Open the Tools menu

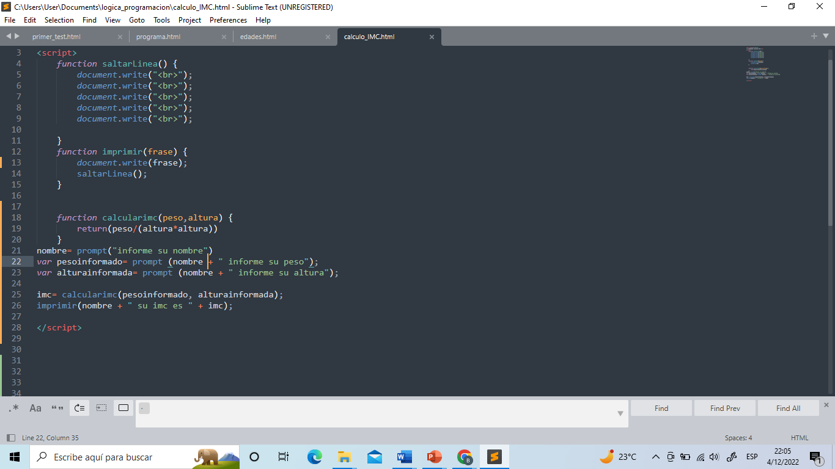(x=162, y=20)
